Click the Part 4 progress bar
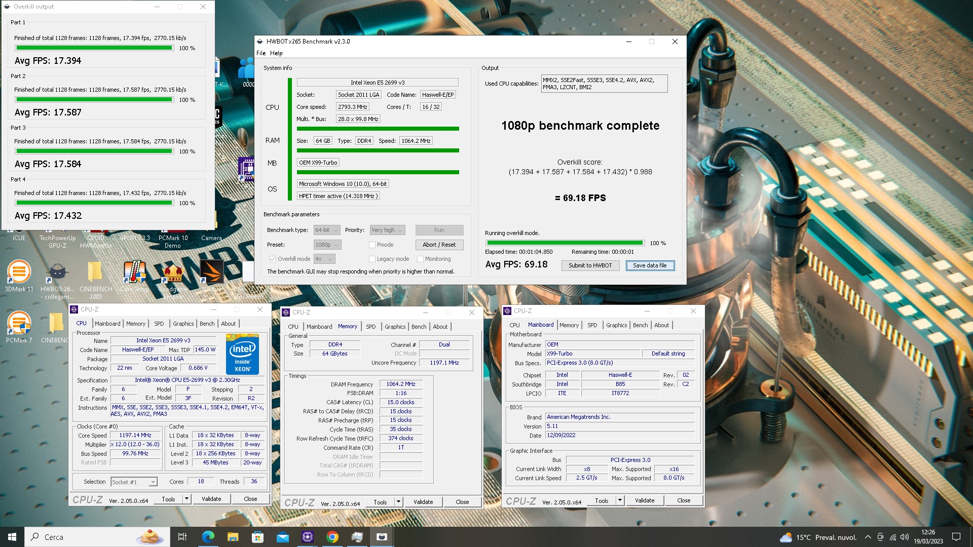This screenshot has width=973, height=547. pos(94,203)
